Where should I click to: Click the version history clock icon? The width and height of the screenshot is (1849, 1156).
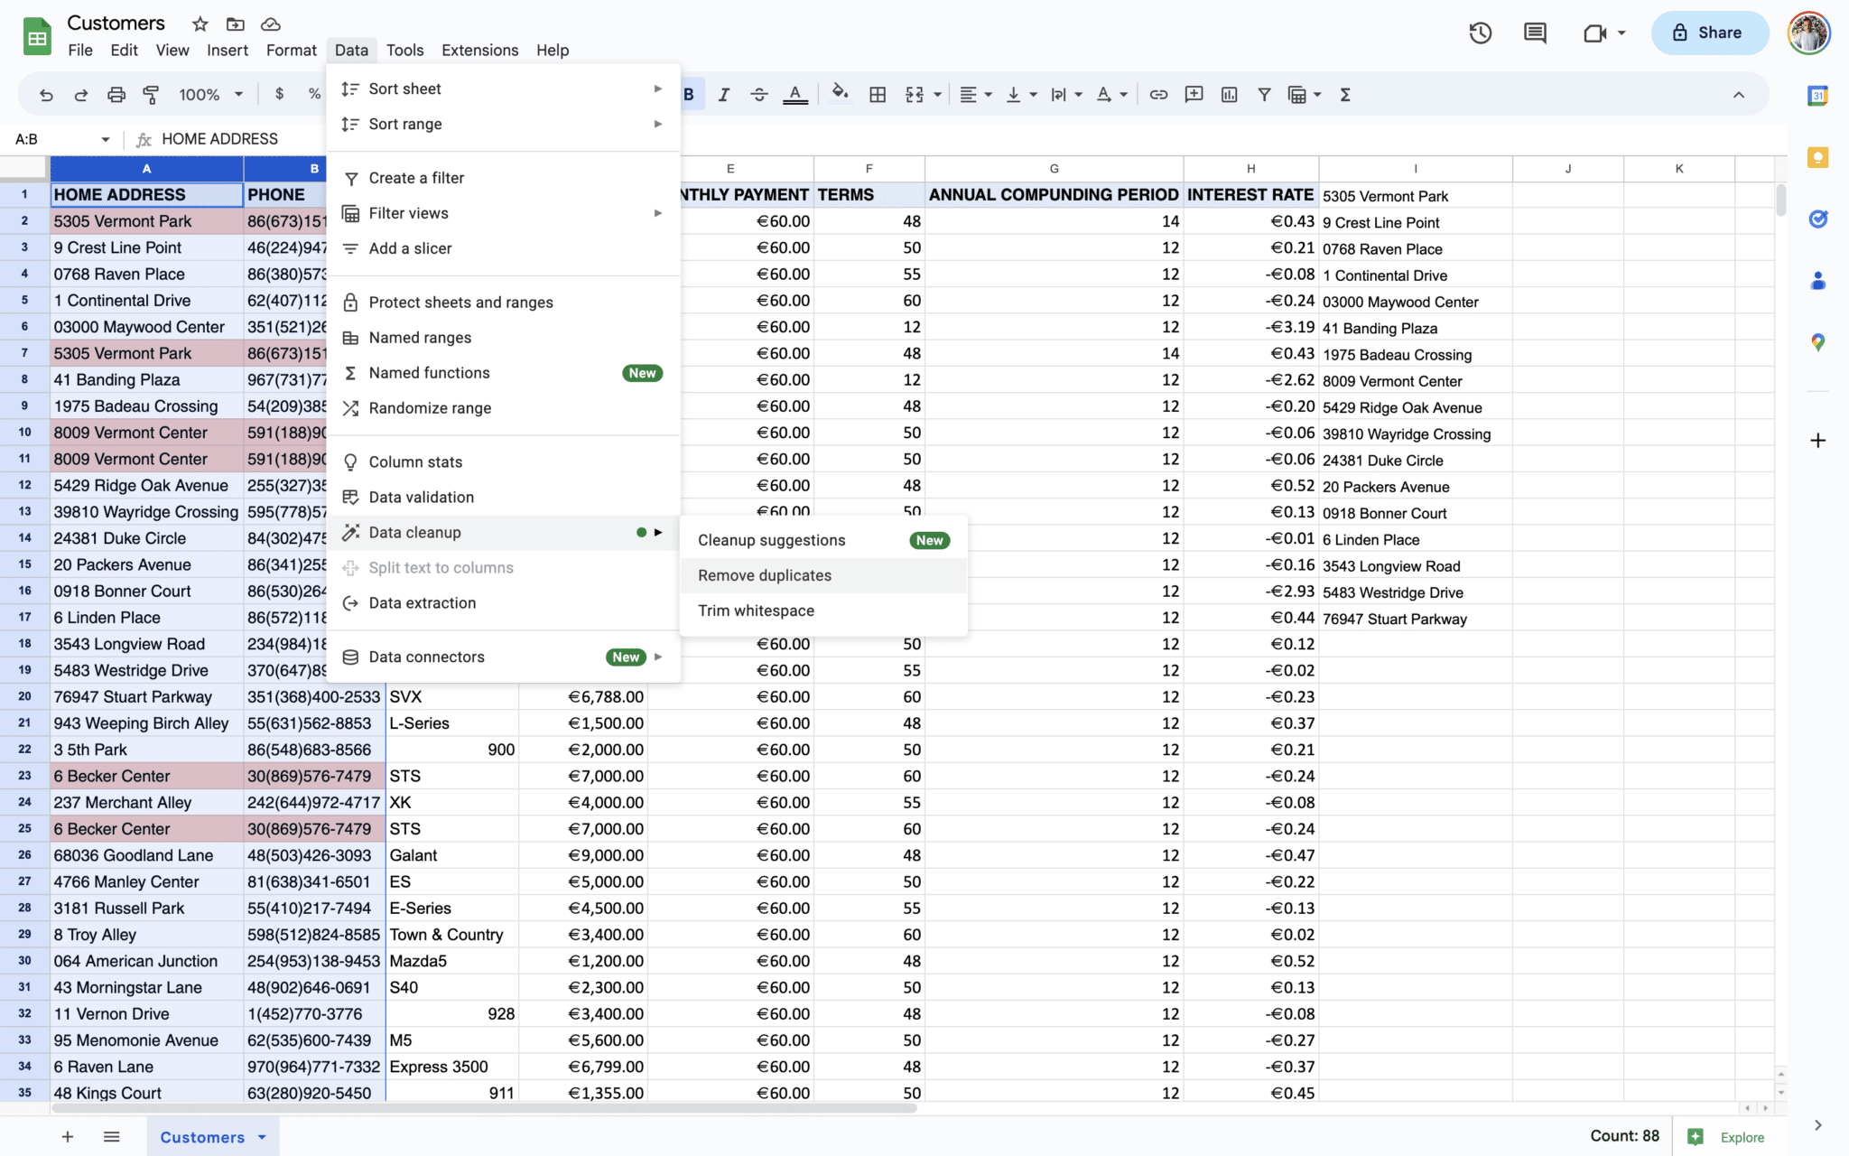(1480, 33)
